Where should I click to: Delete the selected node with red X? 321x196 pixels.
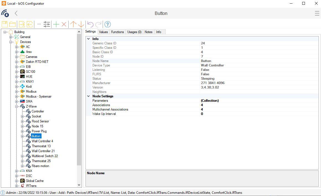tap(64, 24)
